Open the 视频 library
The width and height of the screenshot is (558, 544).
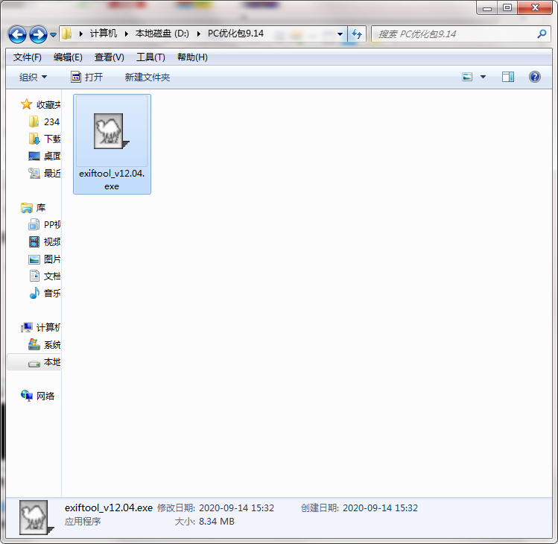click(x=44, y=241)
